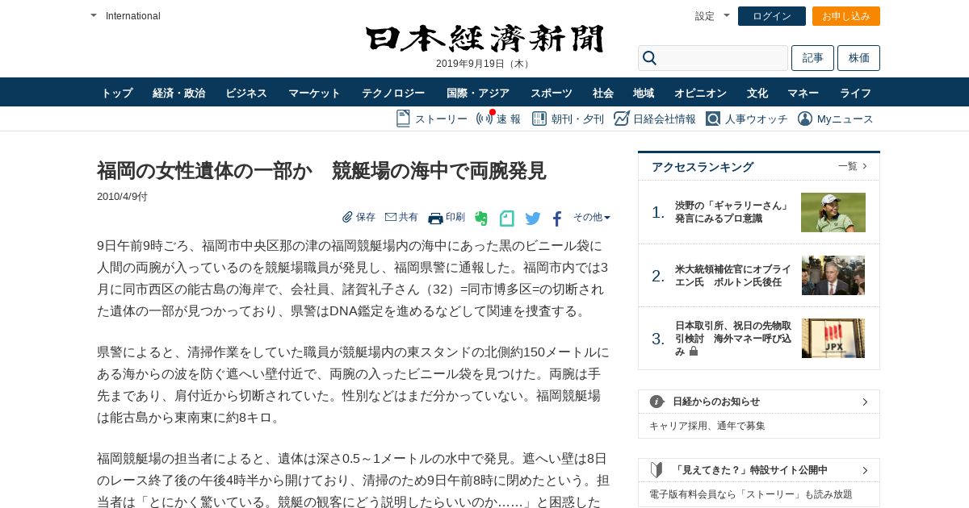This screenshot has height=508, width=969.
Task: Expand 日経からのお知らせ chevron
Action: [x=865, y=402]
